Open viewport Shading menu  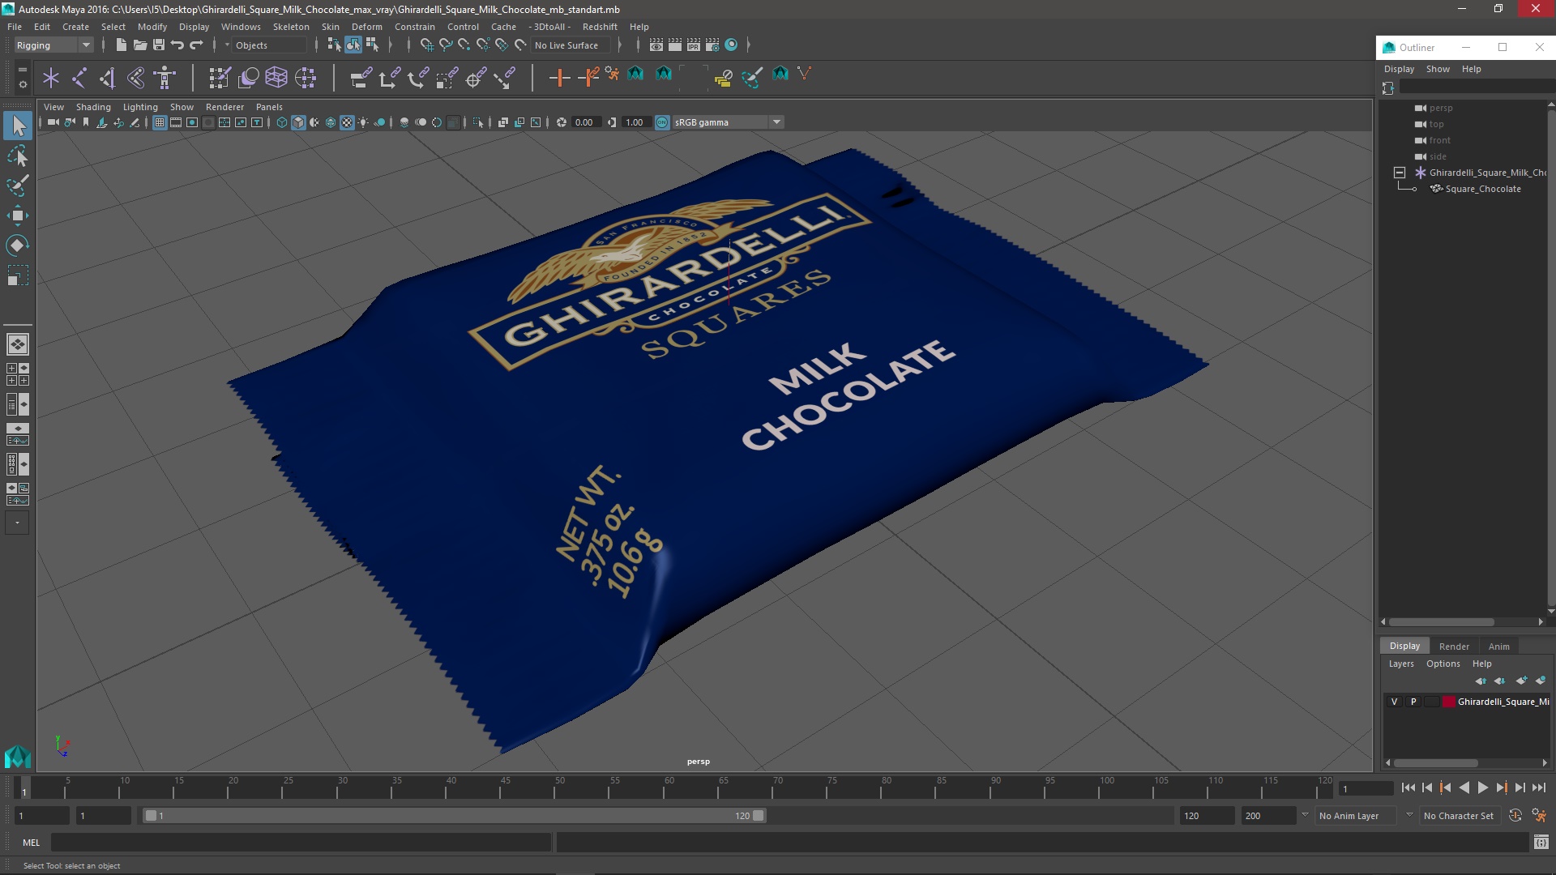93,107
